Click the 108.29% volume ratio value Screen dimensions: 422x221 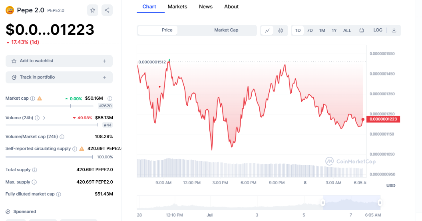[104, 136]
